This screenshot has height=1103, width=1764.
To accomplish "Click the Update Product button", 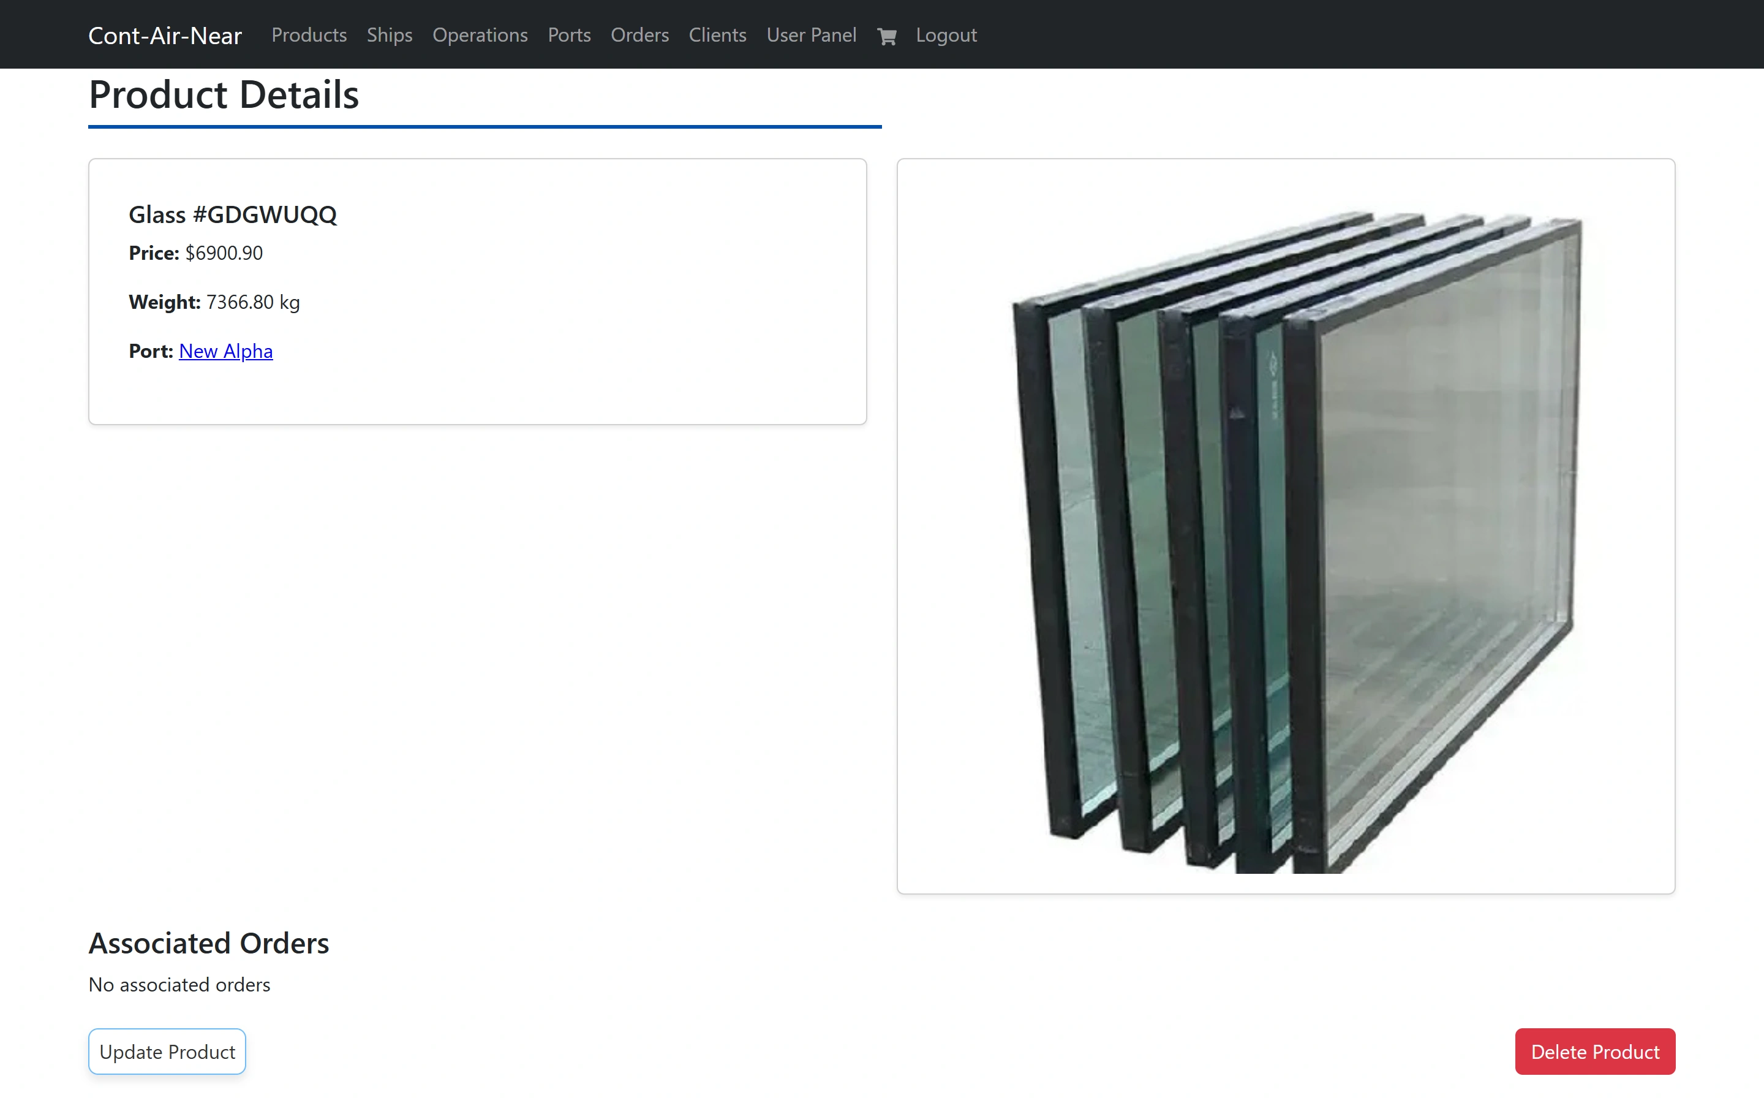I will point(167,1051).
